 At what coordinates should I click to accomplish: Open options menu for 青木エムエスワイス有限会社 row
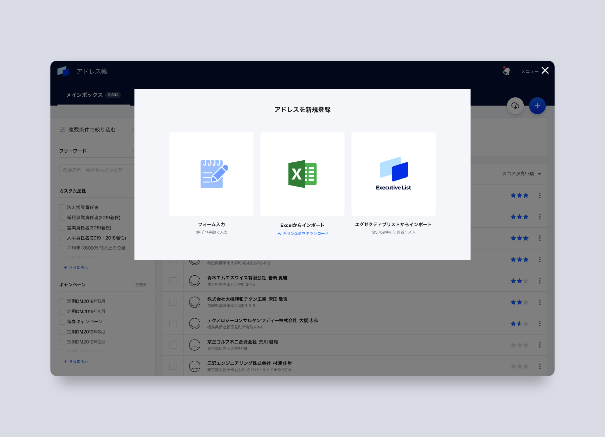(540, 281)
